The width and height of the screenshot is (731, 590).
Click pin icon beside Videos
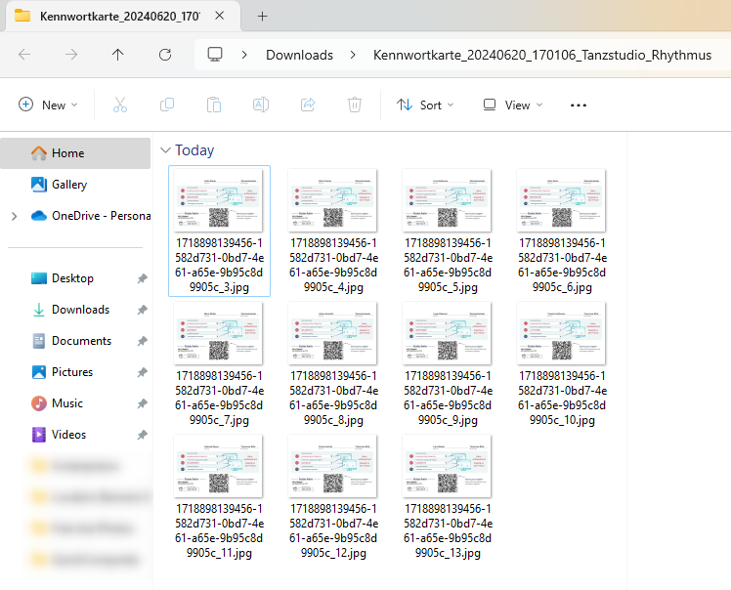(142, 435)
